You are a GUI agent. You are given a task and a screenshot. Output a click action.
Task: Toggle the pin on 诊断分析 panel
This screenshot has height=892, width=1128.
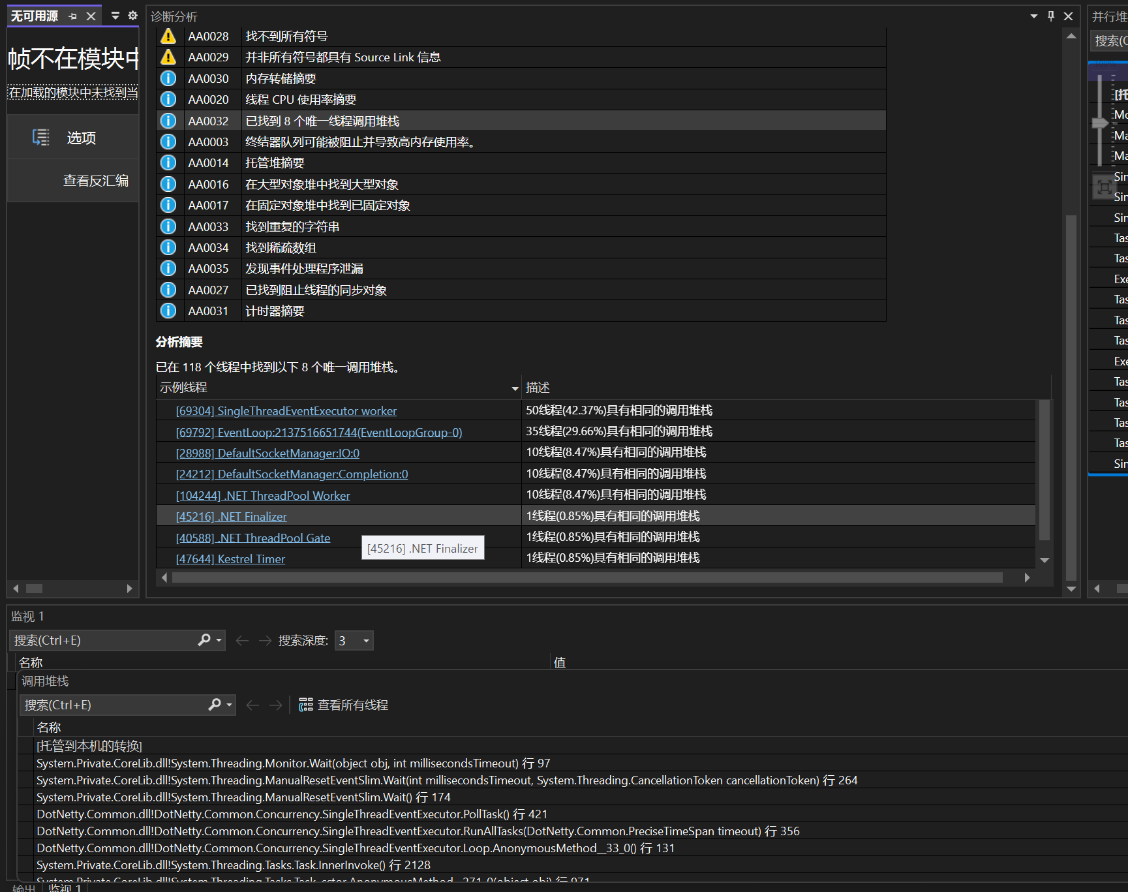(1050, 16)
